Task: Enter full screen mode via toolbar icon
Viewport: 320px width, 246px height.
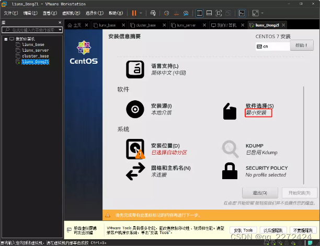Action: click(x=219, y=13)
